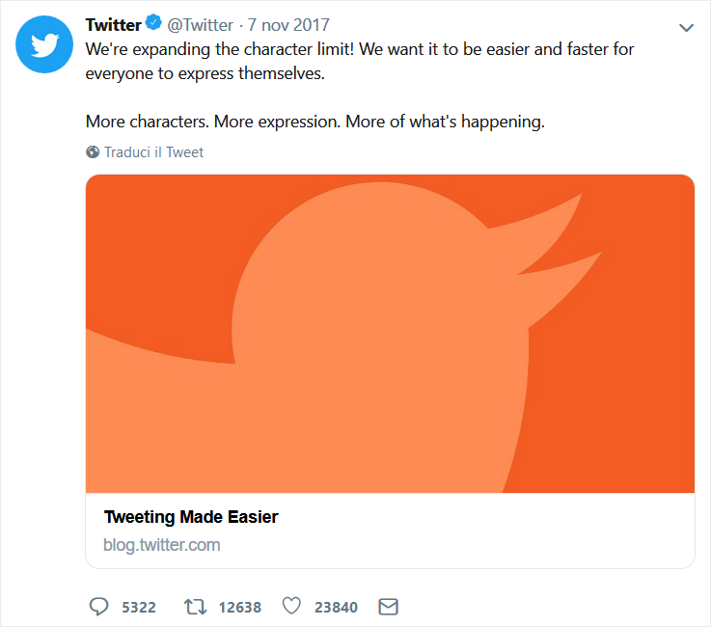711x627 pixels.
Task: Open the Twitter display name profile link
Action: (113, 25)
